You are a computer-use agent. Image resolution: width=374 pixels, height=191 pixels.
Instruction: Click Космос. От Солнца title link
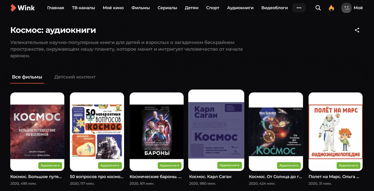click(276, 177)
